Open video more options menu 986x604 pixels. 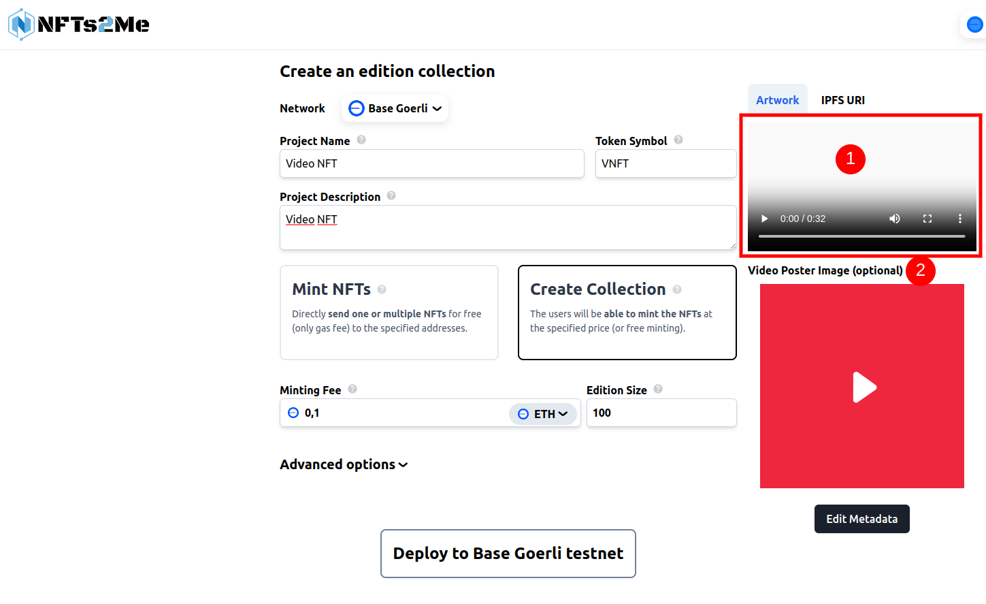click(x=959, y=219)
